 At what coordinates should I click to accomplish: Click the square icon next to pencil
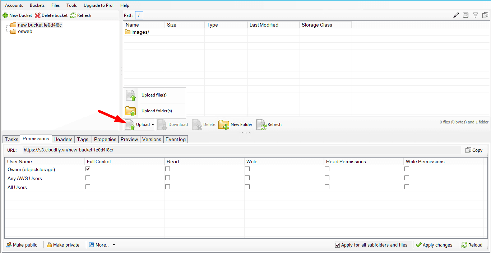(466, 15)
